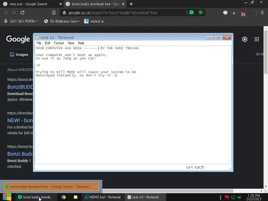The image size is (268, 201).
Task: Click the Notepad title bar document icon
Action: (x=38, y=37)
